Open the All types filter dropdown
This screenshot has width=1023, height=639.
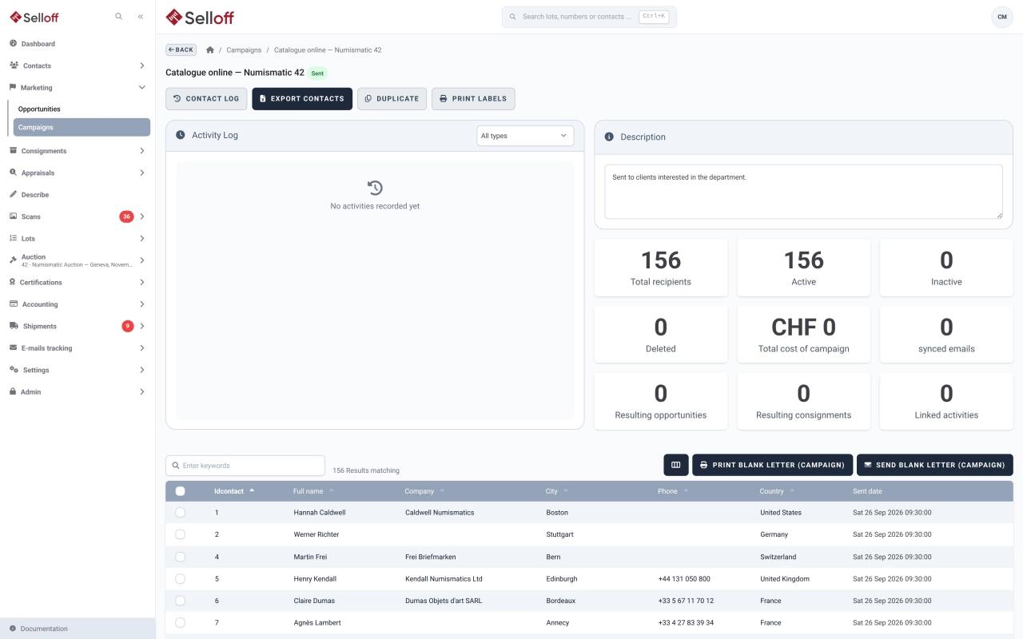pyautogui.click(x=525, y=136)
